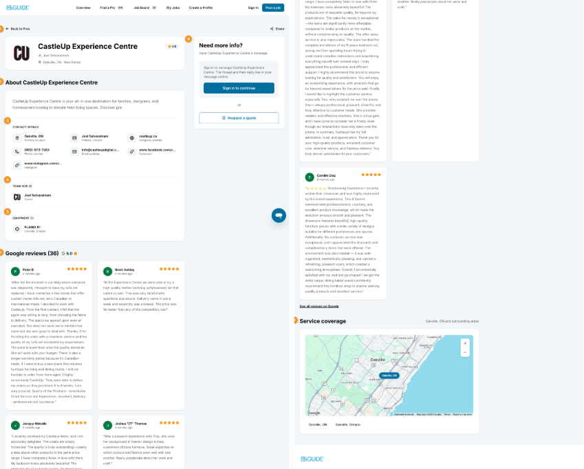
Task: Click the CastleUp CU logo thumbnail
Action: tap(21, 53)
